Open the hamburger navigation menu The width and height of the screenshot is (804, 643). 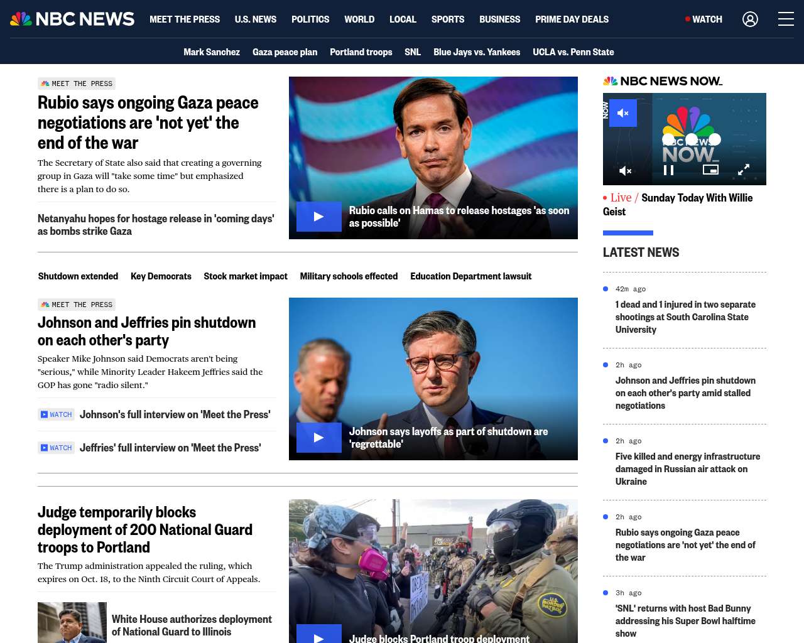[786, 19]
